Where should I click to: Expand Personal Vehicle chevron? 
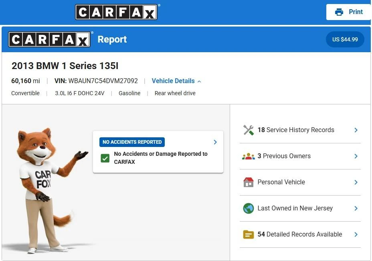pyautogui.click(x=356, y=182)
